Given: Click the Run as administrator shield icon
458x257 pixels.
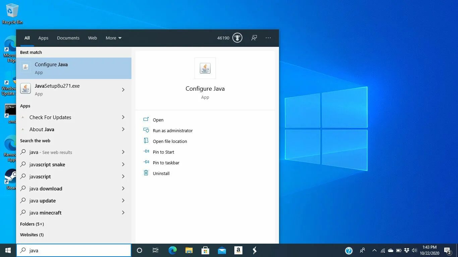Looking at the screenshot, I should click(x=146, y=131).
